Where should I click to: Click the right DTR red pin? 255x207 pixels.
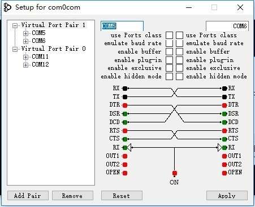(x=224, y=105)
